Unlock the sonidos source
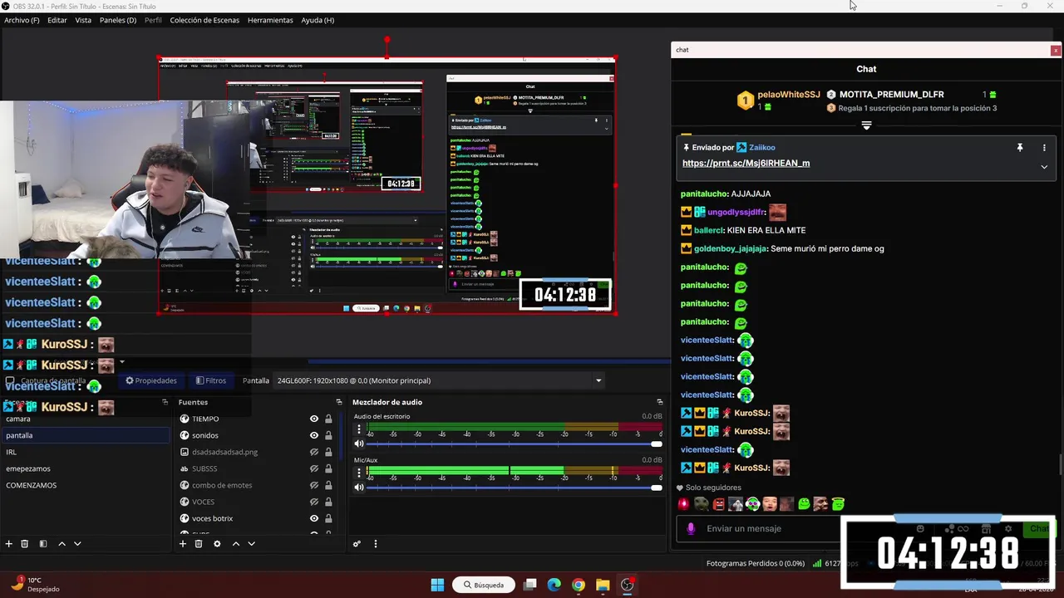The image size is (1064, 598). pyautogui.click(x=328, y=435)
